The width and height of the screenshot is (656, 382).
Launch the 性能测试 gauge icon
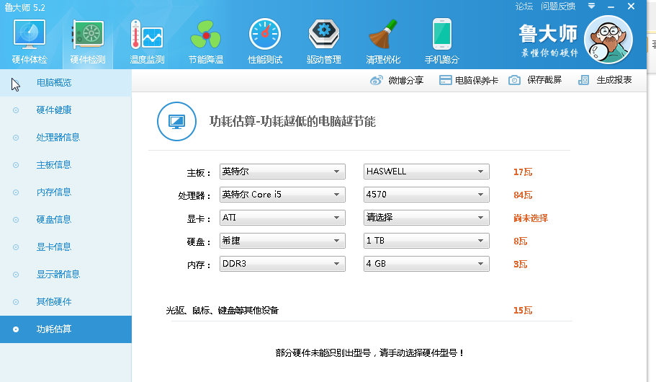265,36
